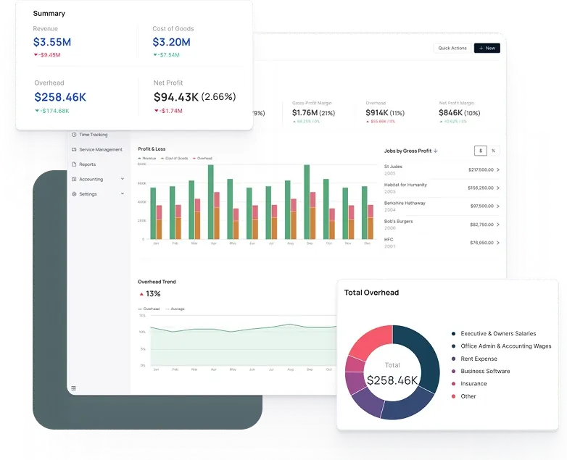This screenshot has height=460, width=567.
Task: Click Bob's Burgers job name
Action: click(398, 221)
